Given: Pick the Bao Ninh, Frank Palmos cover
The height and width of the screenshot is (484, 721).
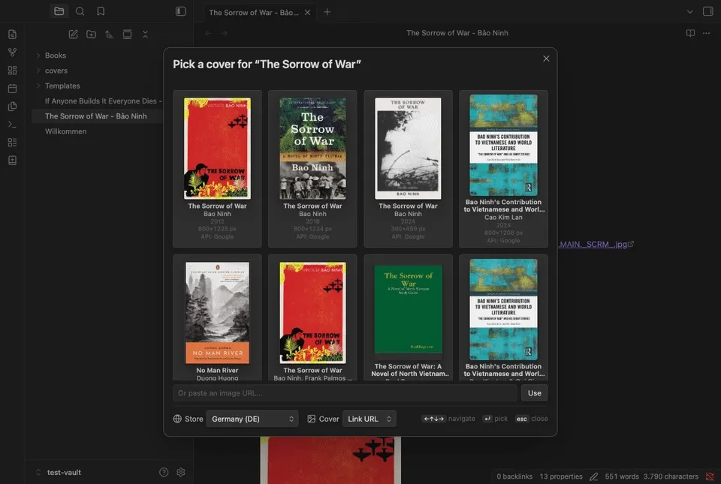Looking at the screenshot, I should (x=312, y=317).
